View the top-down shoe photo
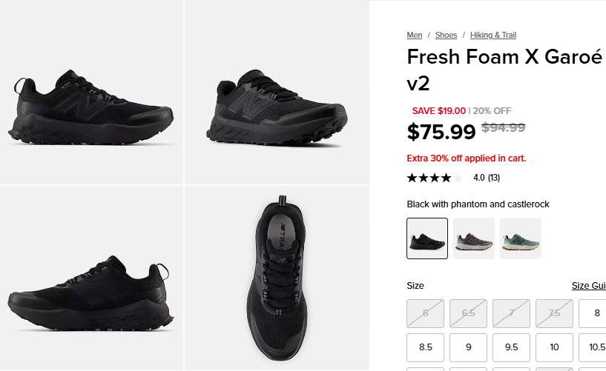Screen dimensions: 606x371 click(277, 278)
